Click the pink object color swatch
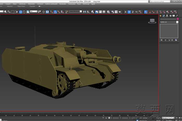Image resolution: width=182 pixels, height=121 pixels. click(x=178, y=19)
